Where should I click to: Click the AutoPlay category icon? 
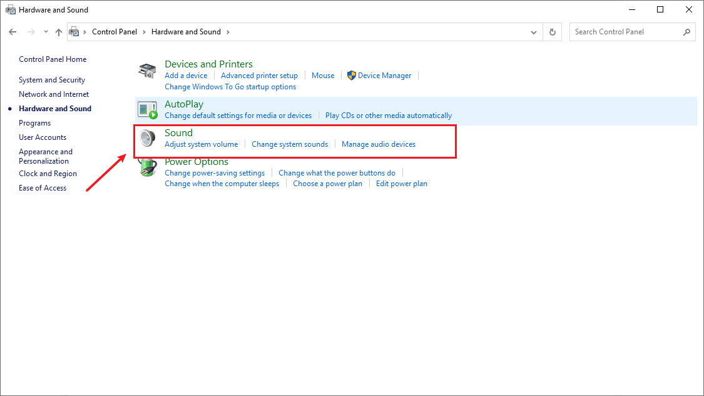(x=147, y=110)
